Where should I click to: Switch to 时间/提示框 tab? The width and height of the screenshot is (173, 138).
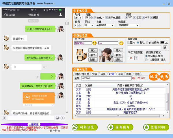tap(82, 74)
